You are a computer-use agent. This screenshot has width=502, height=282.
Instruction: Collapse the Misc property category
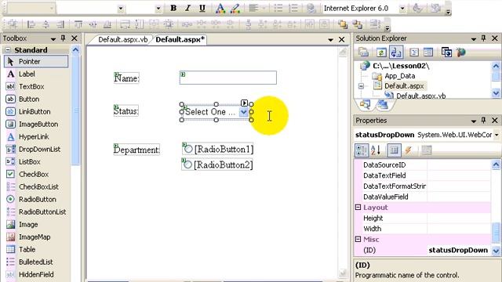click(358, 239)
